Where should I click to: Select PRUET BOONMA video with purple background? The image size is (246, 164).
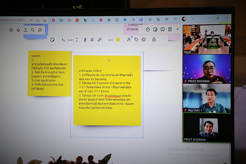[207, 69]
